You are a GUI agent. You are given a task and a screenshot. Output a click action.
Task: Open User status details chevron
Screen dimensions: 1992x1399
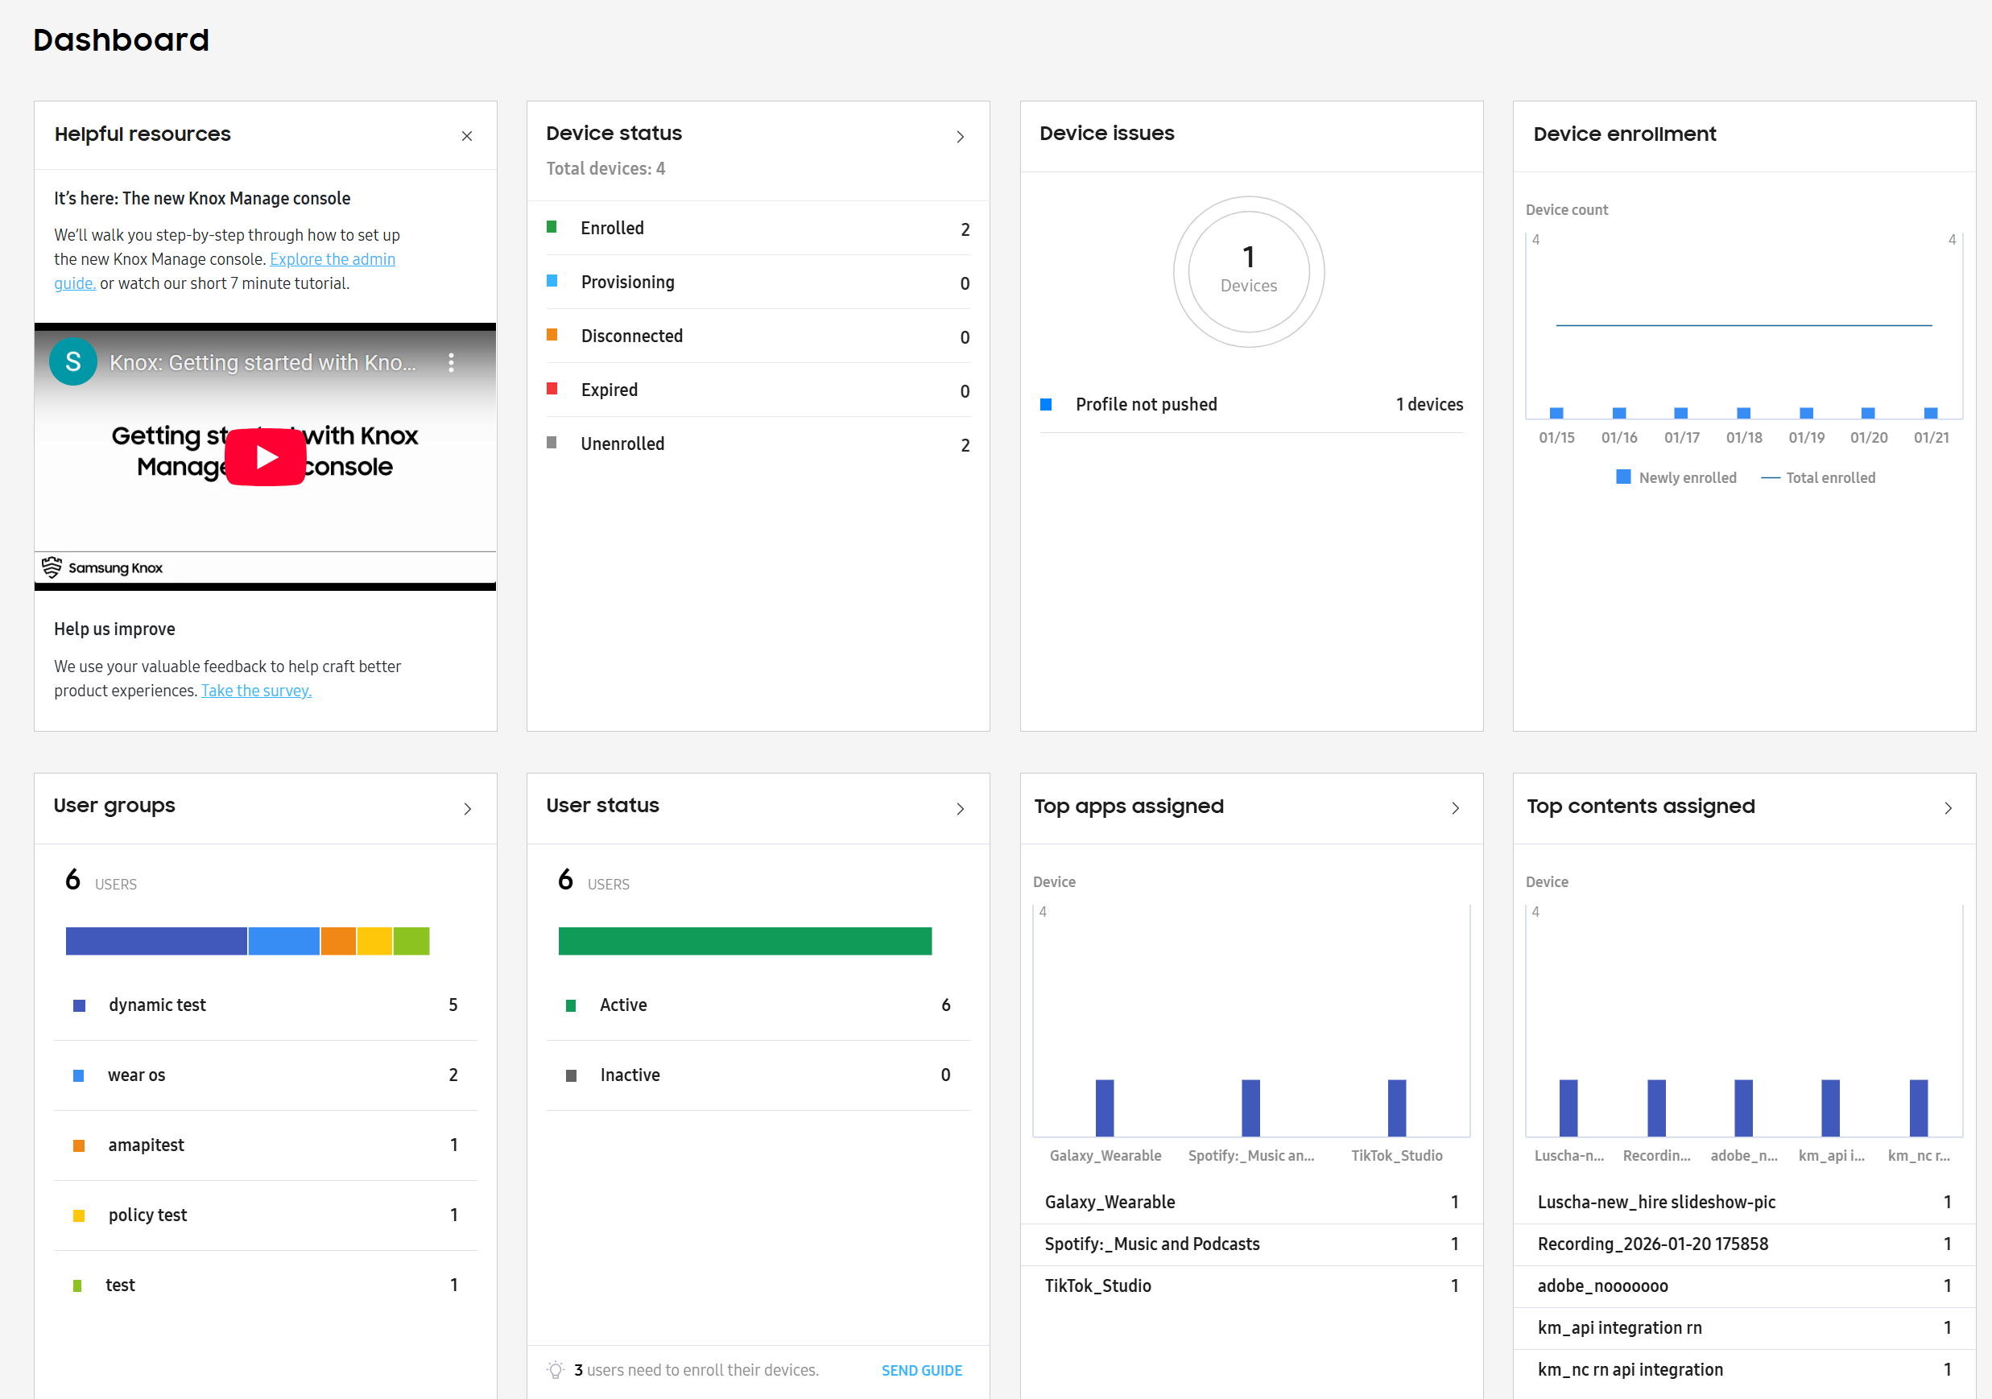(961, 809)
